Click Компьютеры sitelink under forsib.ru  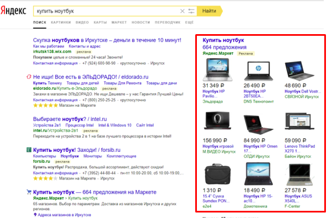(x=45, y=156)
